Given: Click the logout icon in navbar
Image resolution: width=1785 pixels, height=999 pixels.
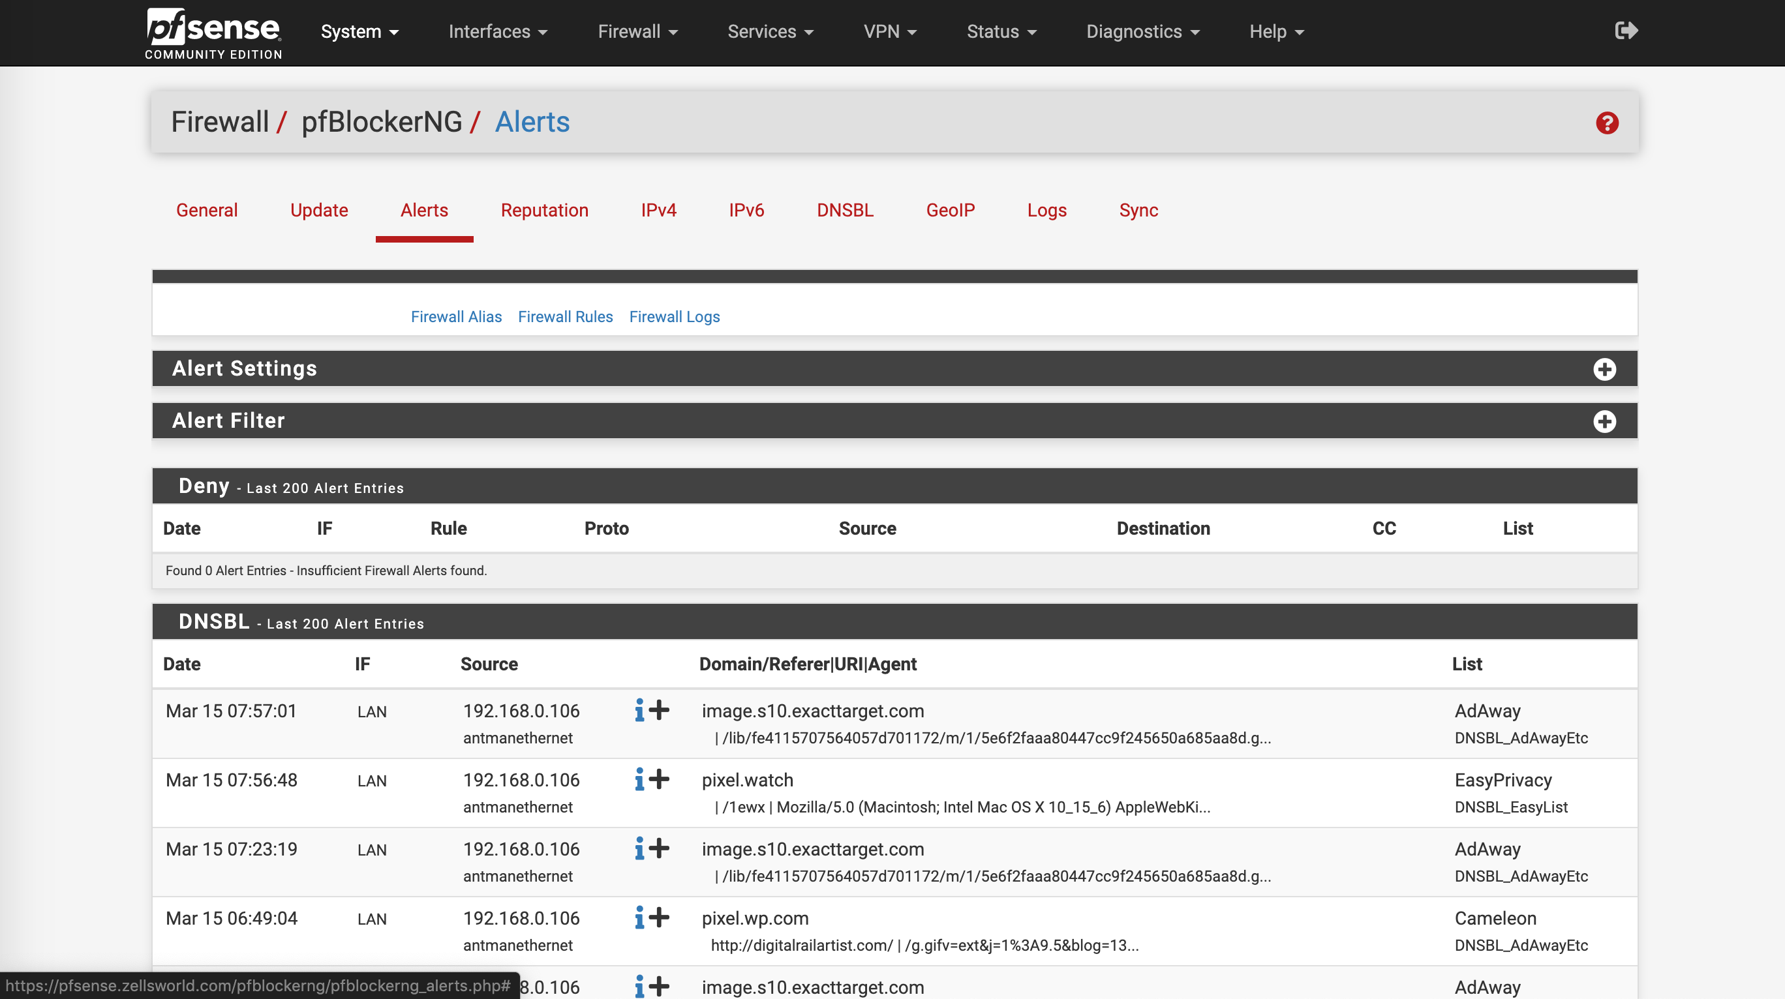Looking at the screenshot, I should [x=1626, y=31].
